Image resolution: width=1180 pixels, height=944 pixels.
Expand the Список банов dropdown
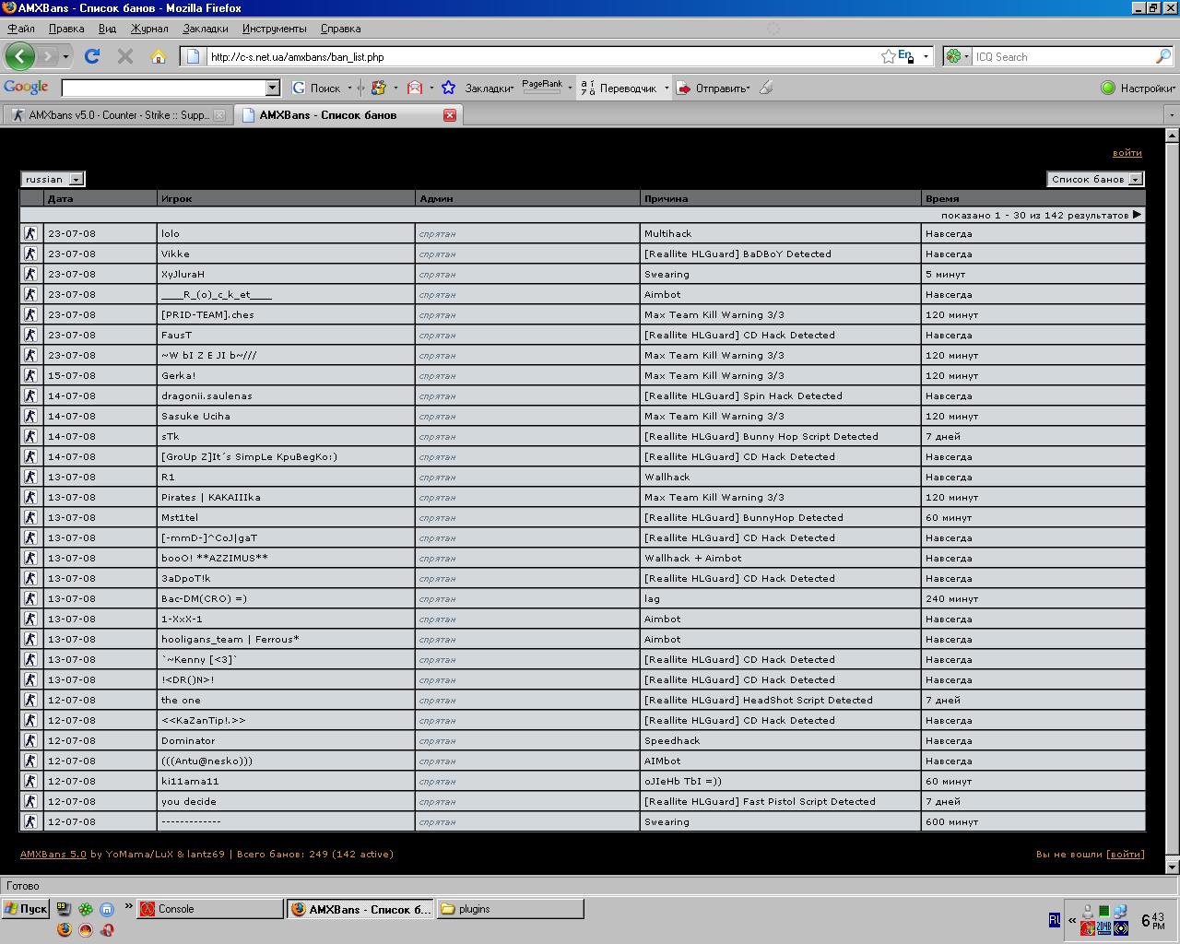click(x=1095, y=179)
